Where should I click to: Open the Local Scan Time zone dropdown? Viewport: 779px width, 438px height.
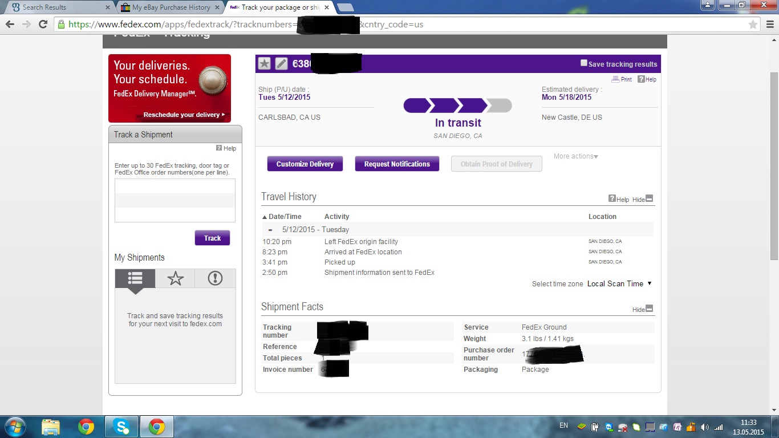[x=619, y=283]
